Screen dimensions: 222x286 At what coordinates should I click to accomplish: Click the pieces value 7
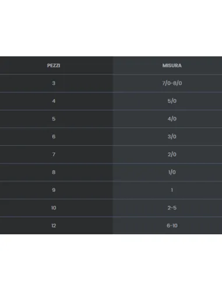pos(54,155)
